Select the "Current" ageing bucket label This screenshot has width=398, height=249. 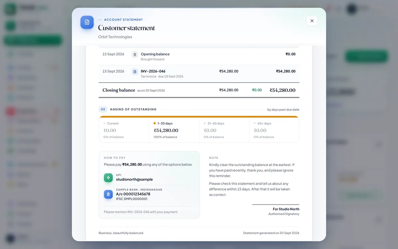[113, 124]
